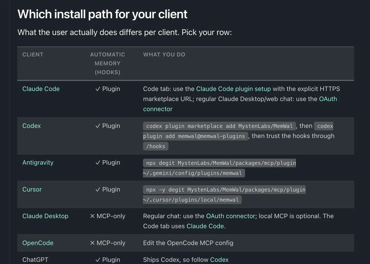Click the ChatGPT client name

35,260
